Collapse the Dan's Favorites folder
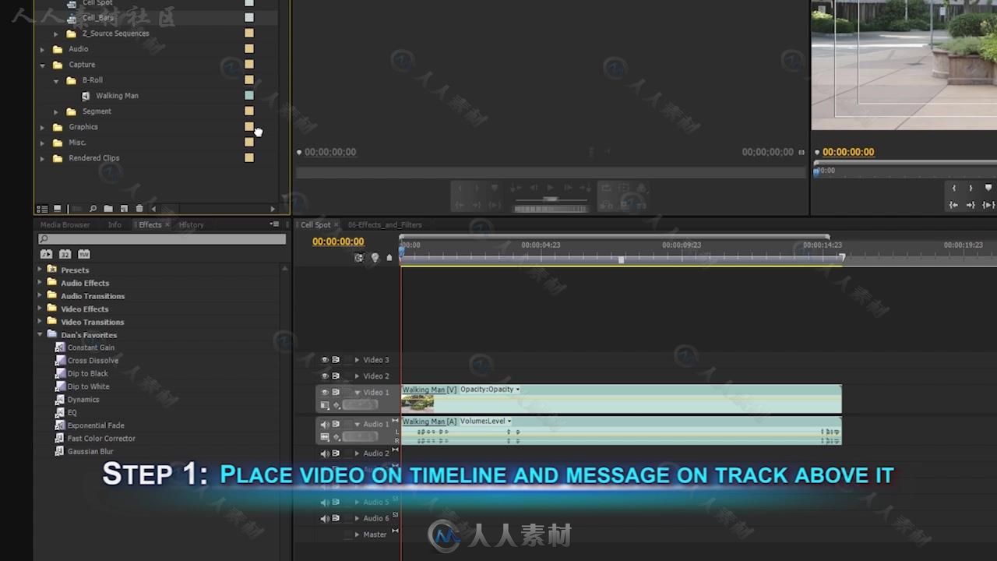This screenshot has height=561, width=997. tap(40, 334)
